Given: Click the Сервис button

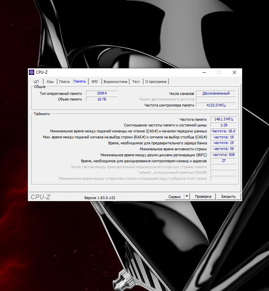Looking at the screenshot, I should point(174,197).
